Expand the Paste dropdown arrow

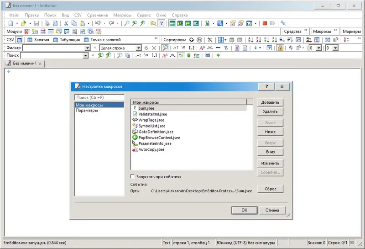click(x=89, y=23)
